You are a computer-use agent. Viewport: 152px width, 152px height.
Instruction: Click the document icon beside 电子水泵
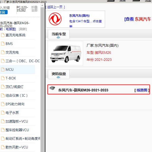3,113
